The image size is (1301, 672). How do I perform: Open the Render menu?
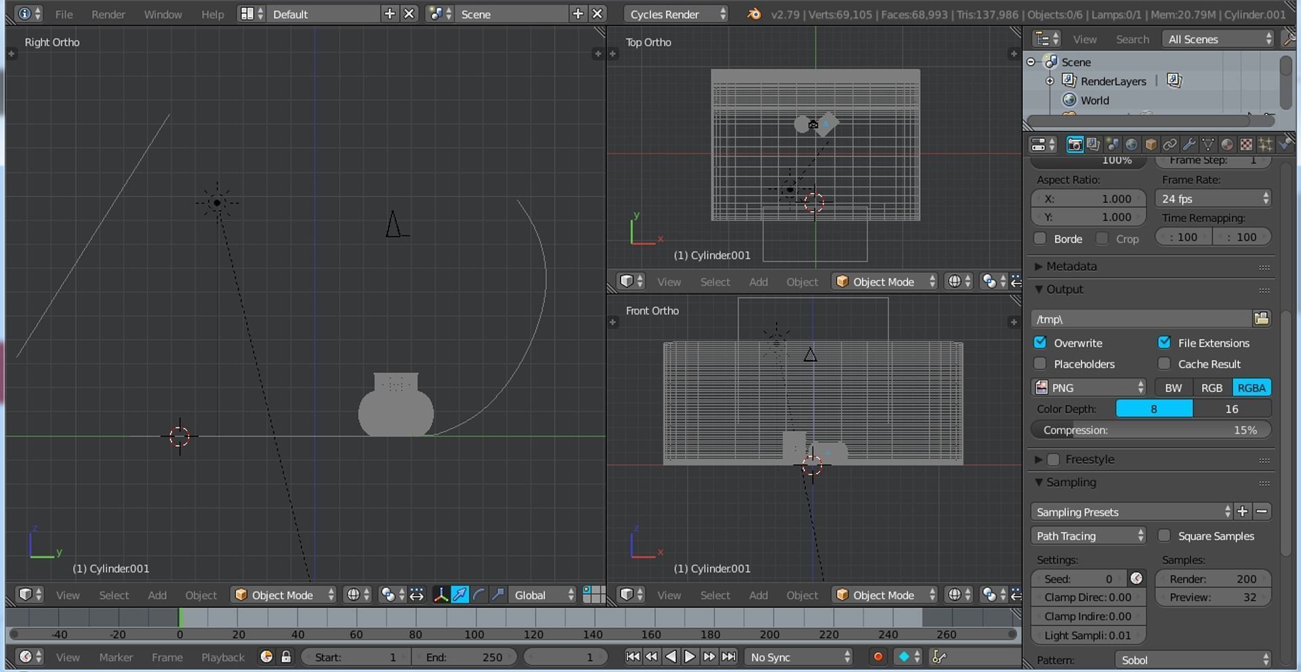click(108, 14)
